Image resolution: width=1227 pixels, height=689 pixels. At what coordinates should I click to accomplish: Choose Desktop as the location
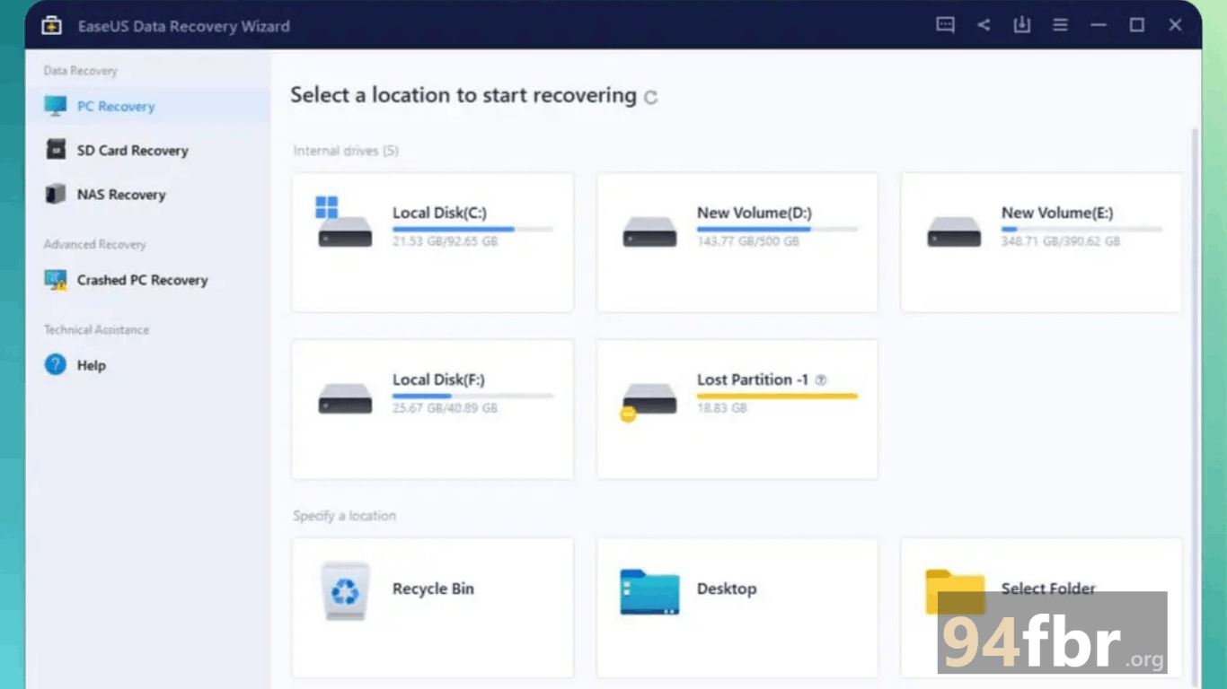click(737, 607)
